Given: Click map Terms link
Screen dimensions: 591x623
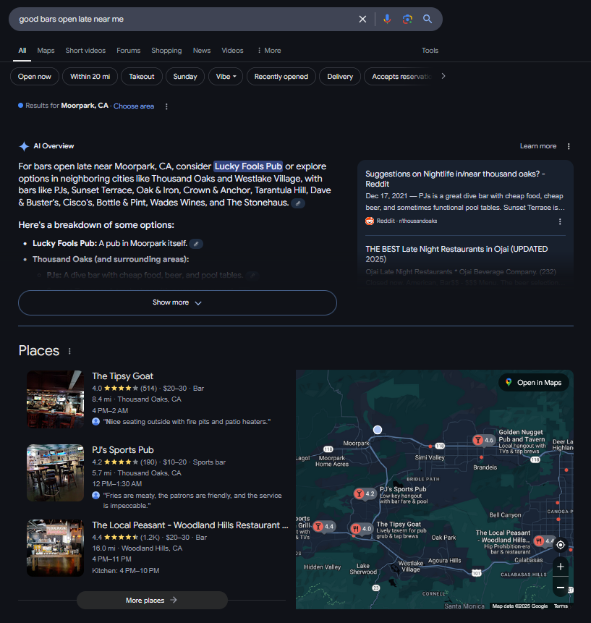Looking at the screenshot, I should coord(561,606).
